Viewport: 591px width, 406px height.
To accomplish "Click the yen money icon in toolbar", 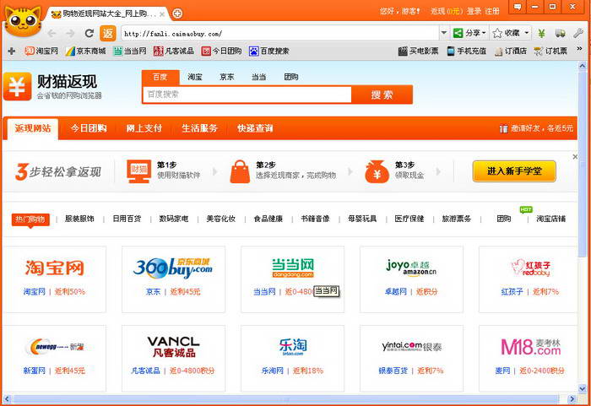I will (541, 33).
